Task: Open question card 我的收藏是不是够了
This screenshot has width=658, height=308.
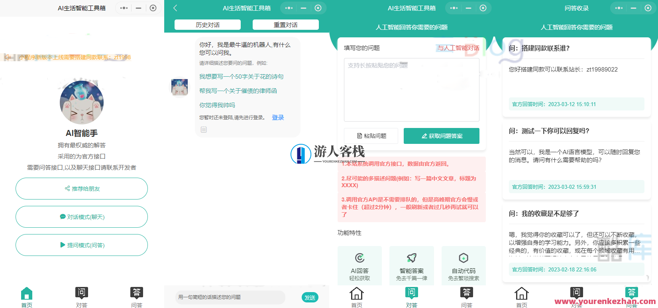Action: (577, 242)
